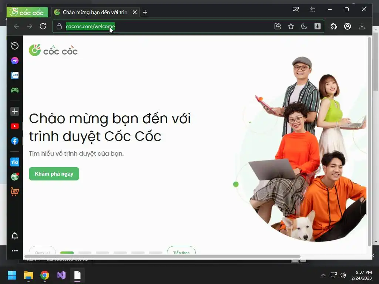Open the shopping cart sidebar icon
Viewport: 379px width, 284px height.
click(15, 192)
